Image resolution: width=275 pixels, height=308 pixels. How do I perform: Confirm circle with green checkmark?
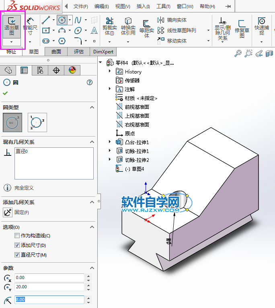tap(5, 93)
